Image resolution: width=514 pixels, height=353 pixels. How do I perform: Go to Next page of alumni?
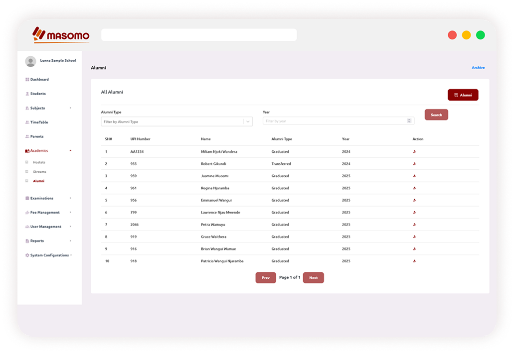point(313,278)
